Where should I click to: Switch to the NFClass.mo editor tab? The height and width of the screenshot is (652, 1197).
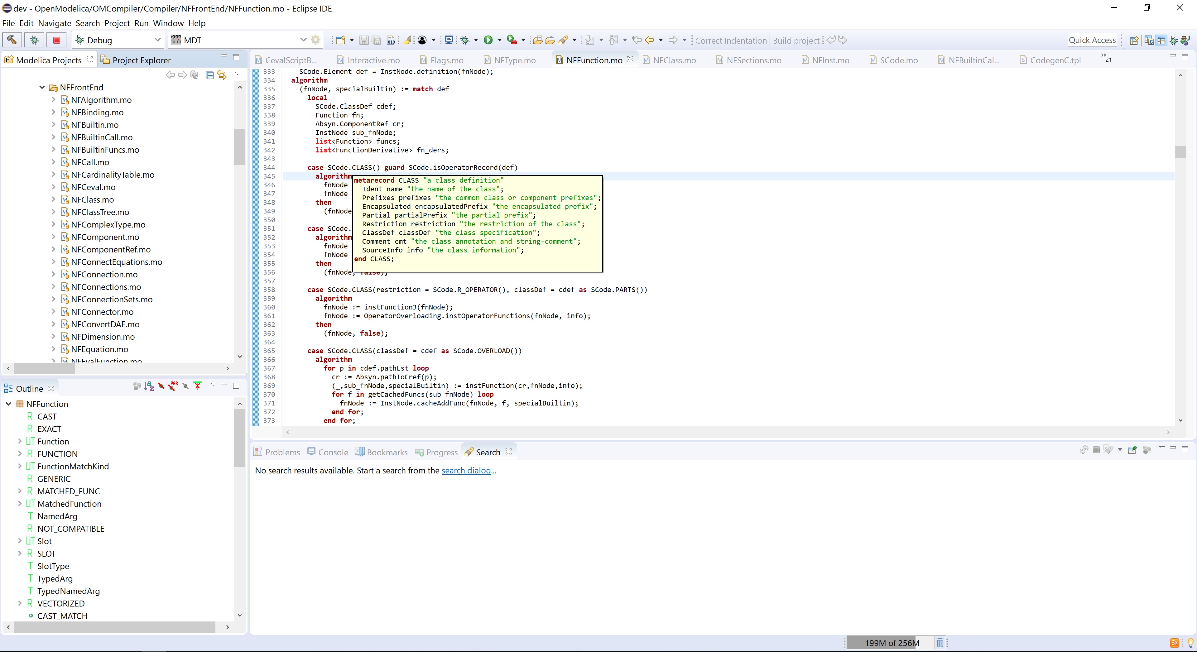pyautogui.click(x=670, y=60)
